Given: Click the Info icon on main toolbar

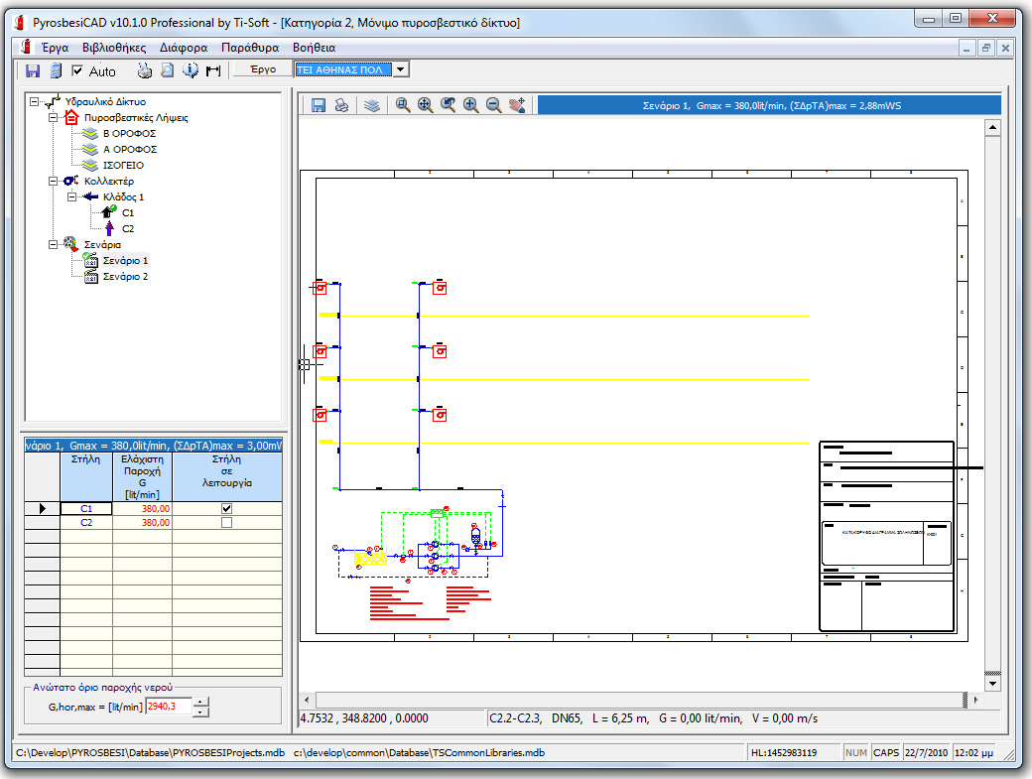Looking at the screenshot, I should point(191,70).
